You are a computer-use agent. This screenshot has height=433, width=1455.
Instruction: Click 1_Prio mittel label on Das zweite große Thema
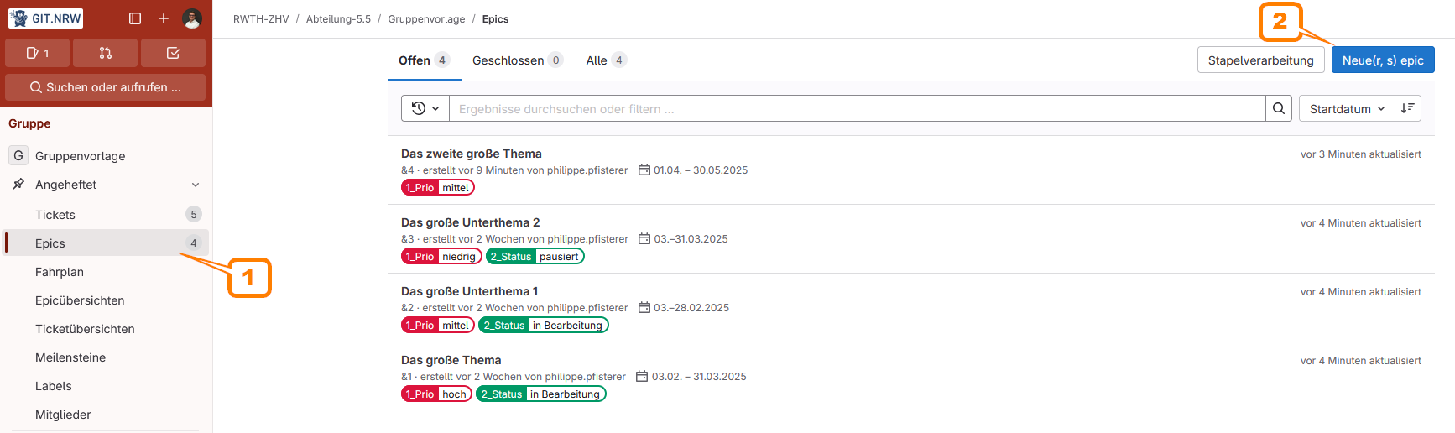click(x=438, y=188)
